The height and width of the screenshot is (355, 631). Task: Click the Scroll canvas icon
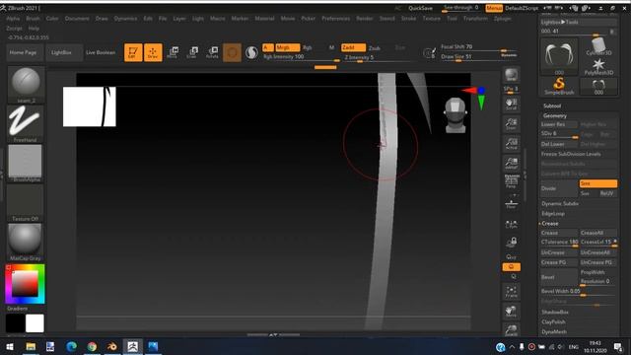511,105
